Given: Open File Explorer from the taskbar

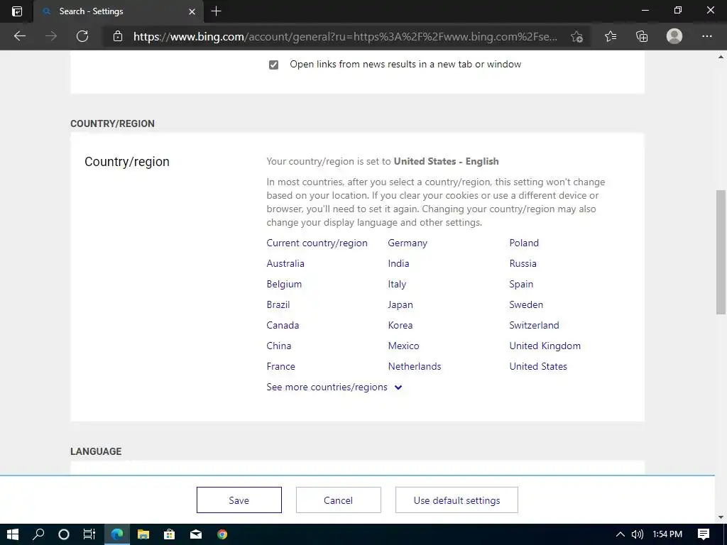Looking at the screenshot, I should 143,534.
